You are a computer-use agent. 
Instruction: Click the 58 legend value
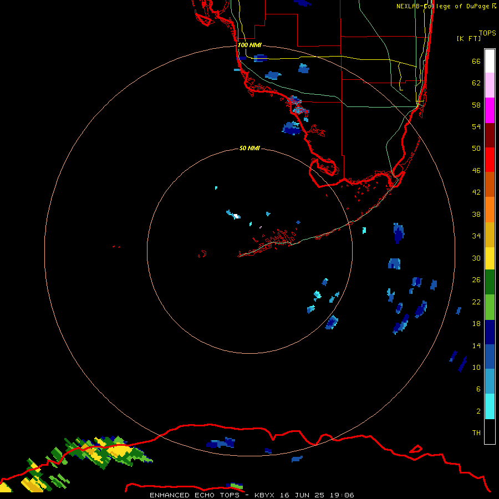tap(476, 105)
